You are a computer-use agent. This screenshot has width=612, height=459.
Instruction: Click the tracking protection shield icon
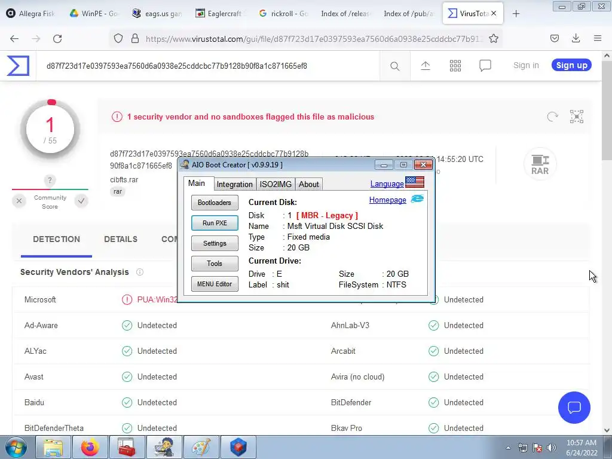(118, 38)
